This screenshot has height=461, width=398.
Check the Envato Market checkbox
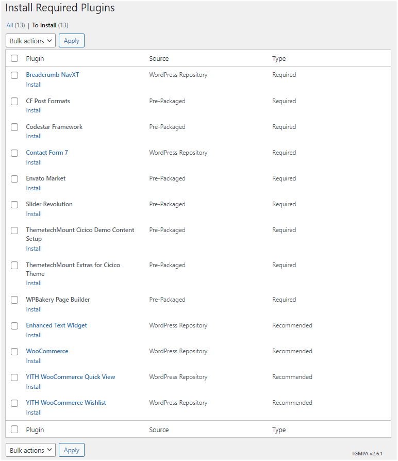(14, 179)
